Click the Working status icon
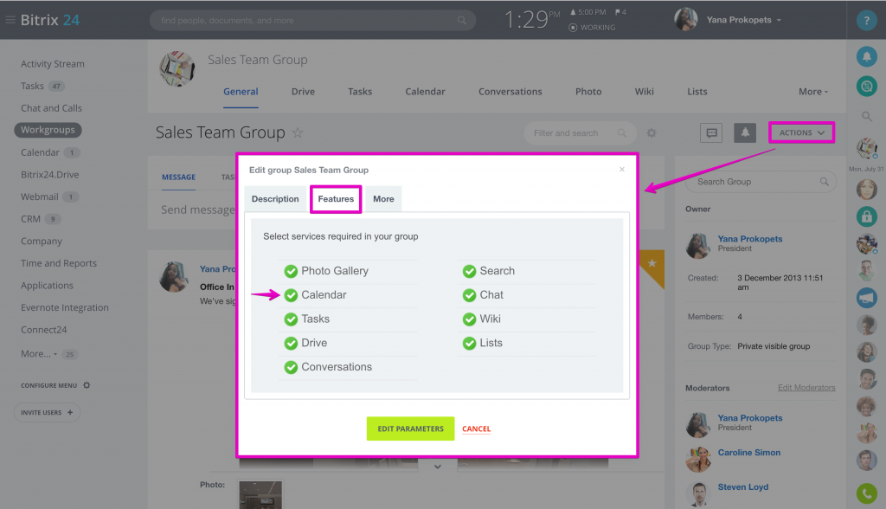This screenshot has width=886, height=509. click(x=573, y=27)
